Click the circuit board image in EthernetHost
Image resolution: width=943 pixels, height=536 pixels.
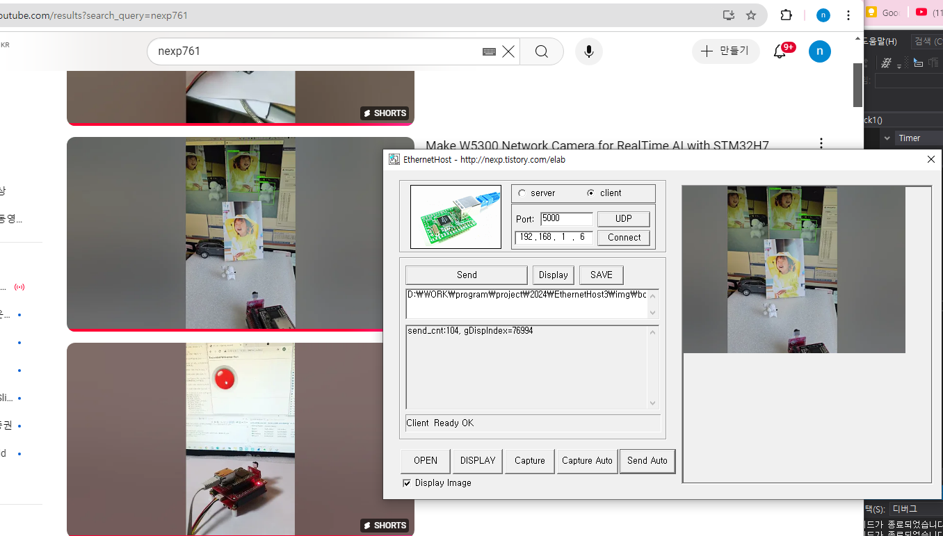click(x=456, y=216)
